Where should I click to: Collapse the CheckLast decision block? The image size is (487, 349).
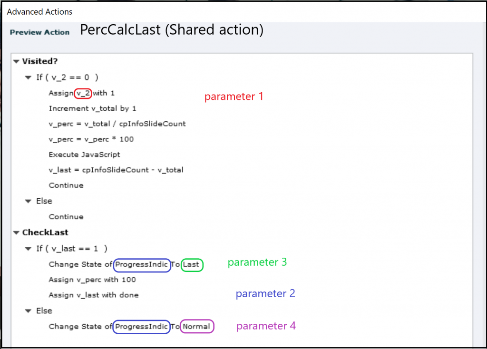17,233
